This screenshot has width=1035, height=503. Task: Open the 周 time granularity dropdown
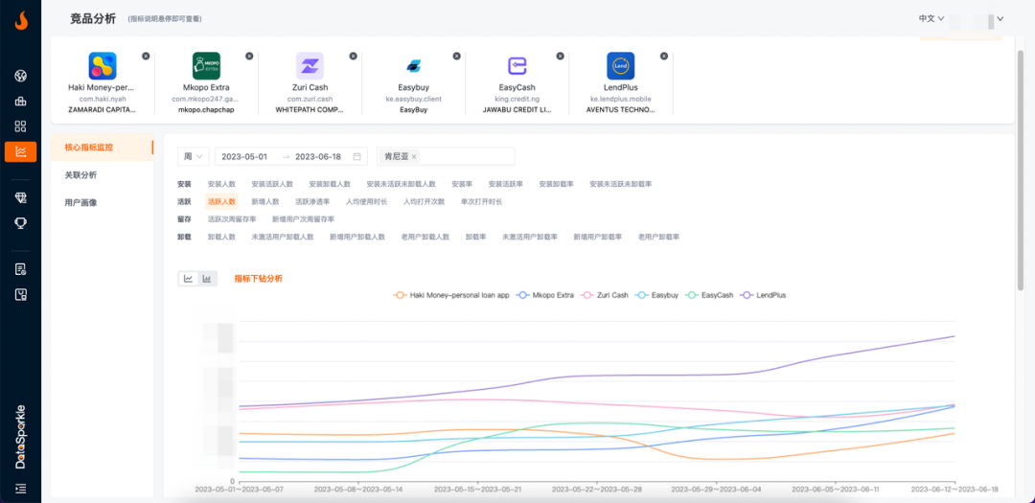coord(193,156)
